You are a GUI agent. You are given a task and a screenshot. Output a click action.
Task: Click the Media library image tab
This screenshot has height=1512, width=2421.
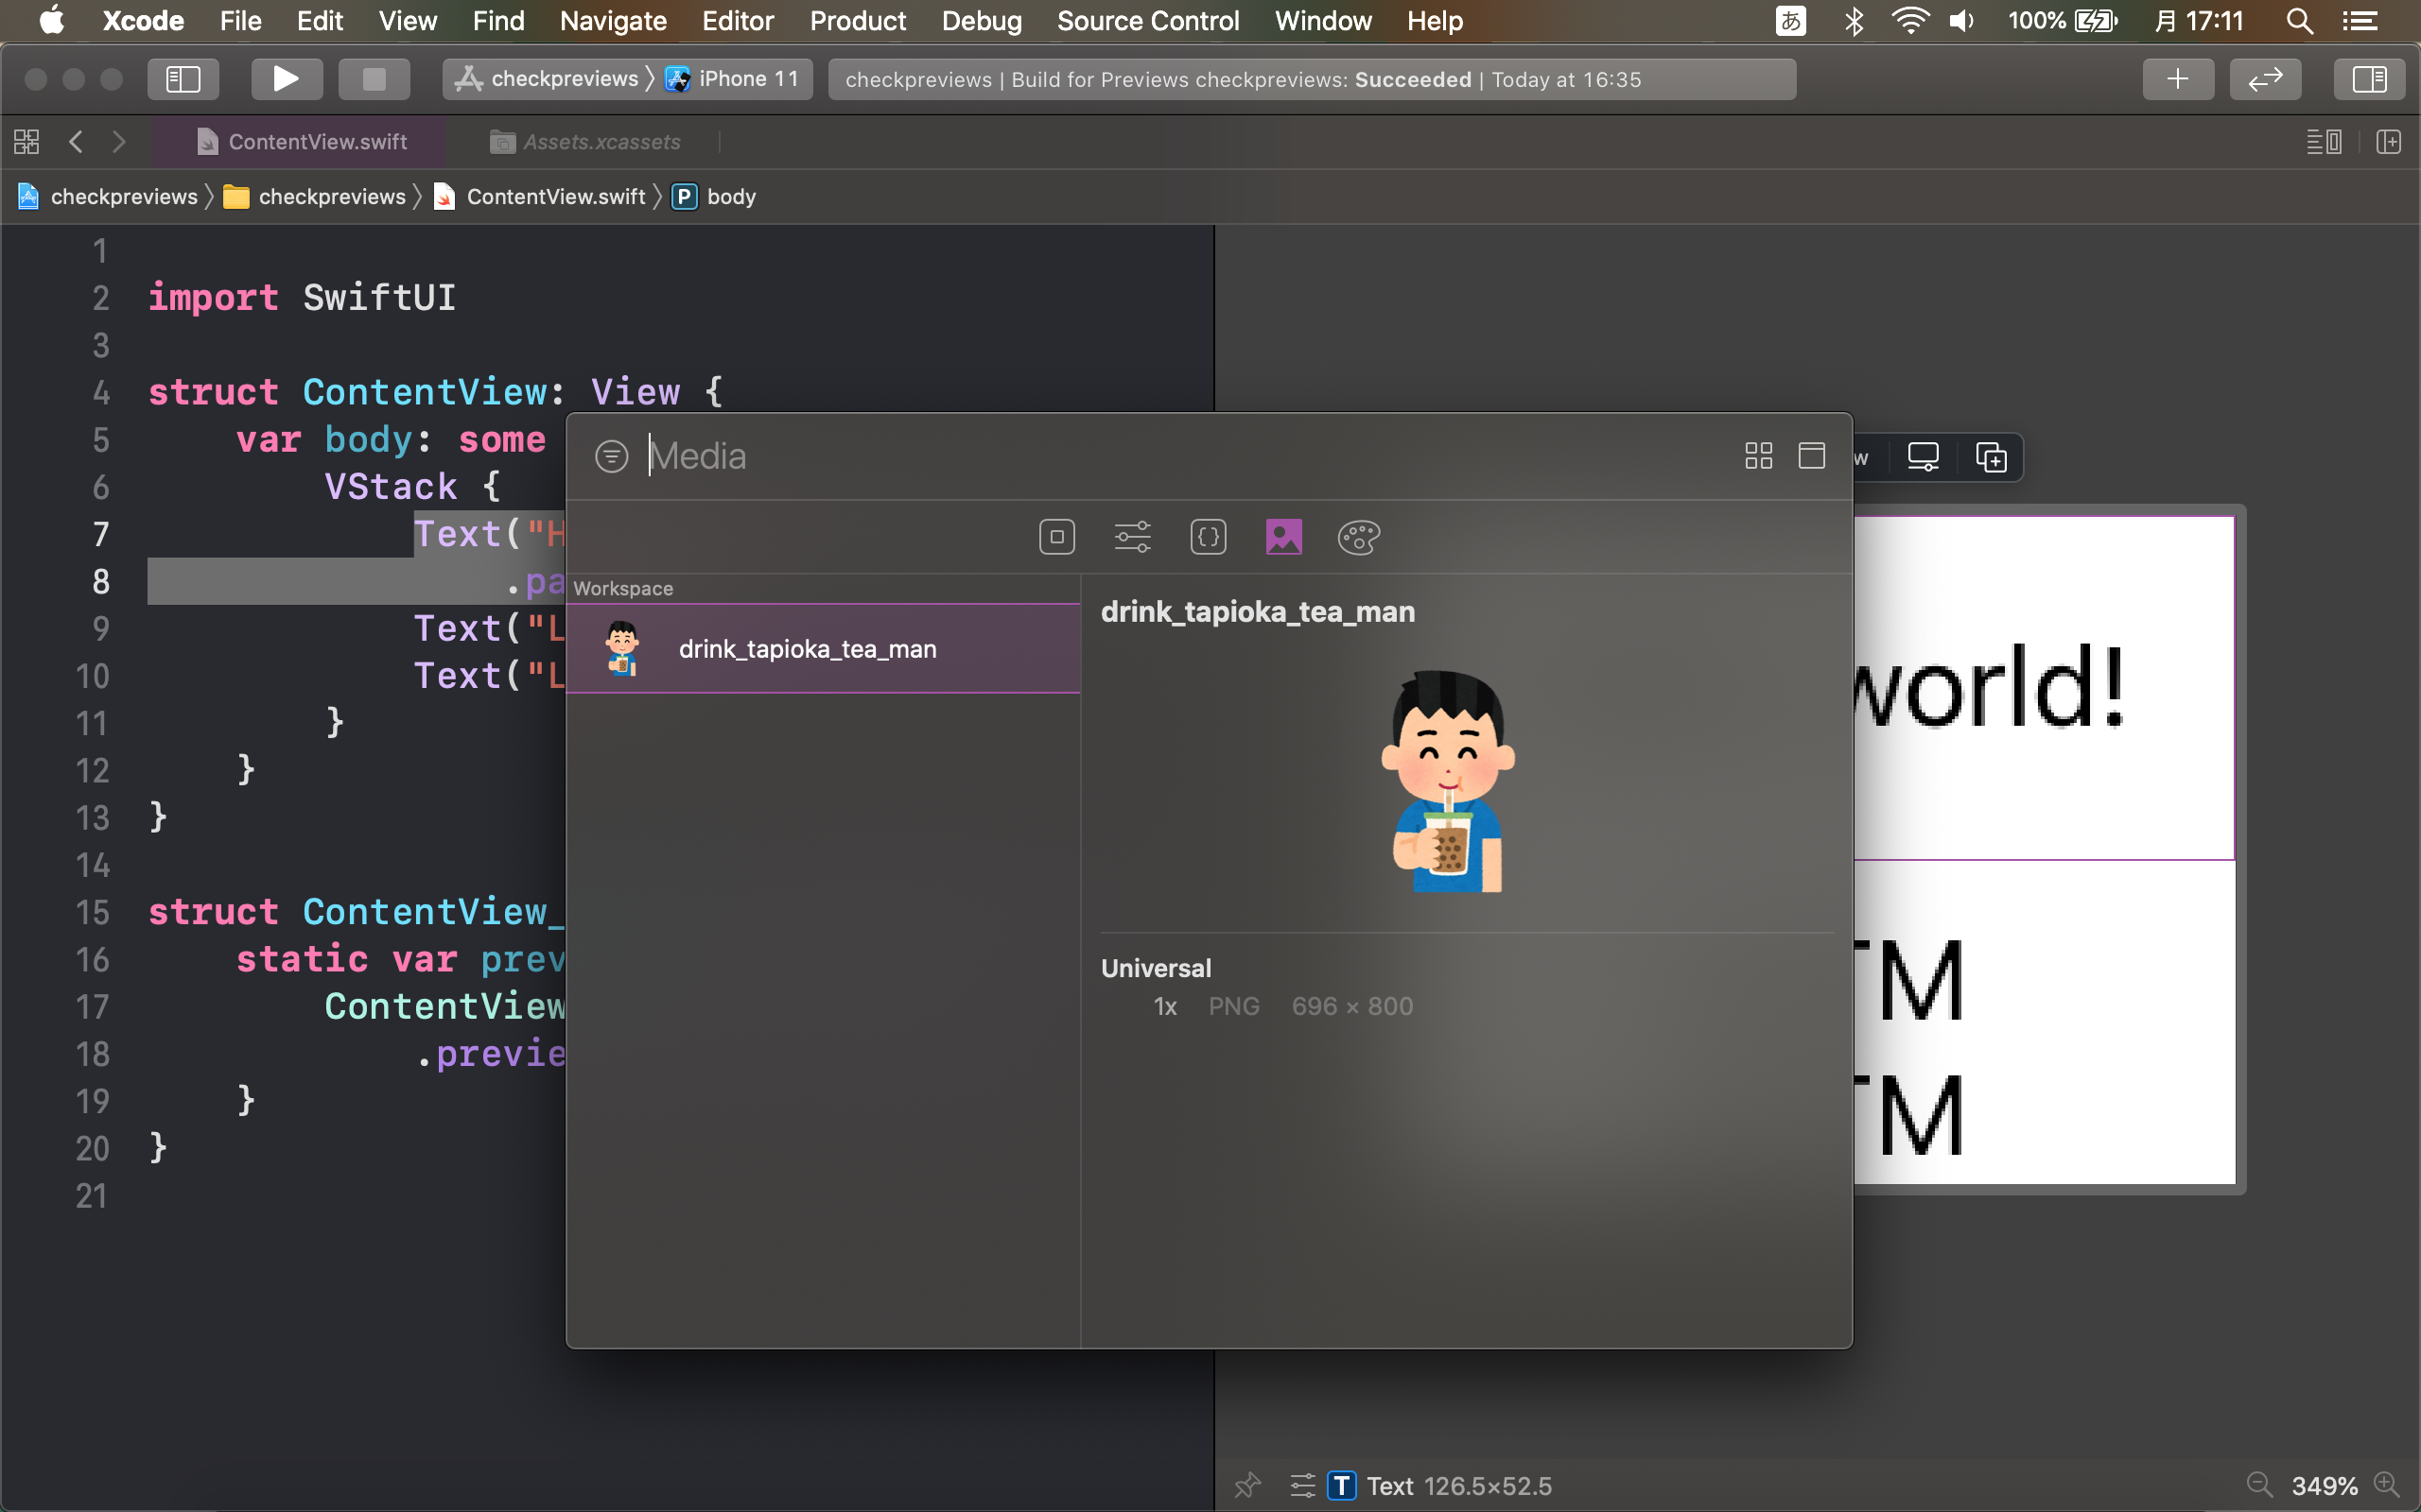point(1283,537)
